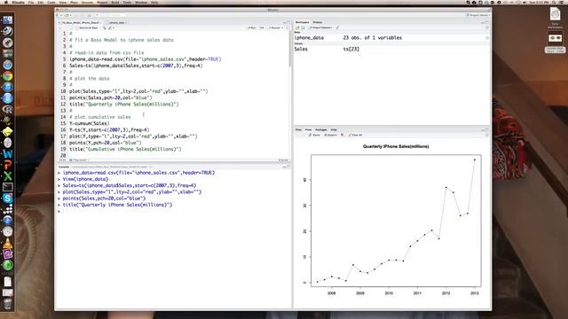This screenshot has width=568, height=319.
Task: Click the Run button in the editor
Action: (252, 27)
